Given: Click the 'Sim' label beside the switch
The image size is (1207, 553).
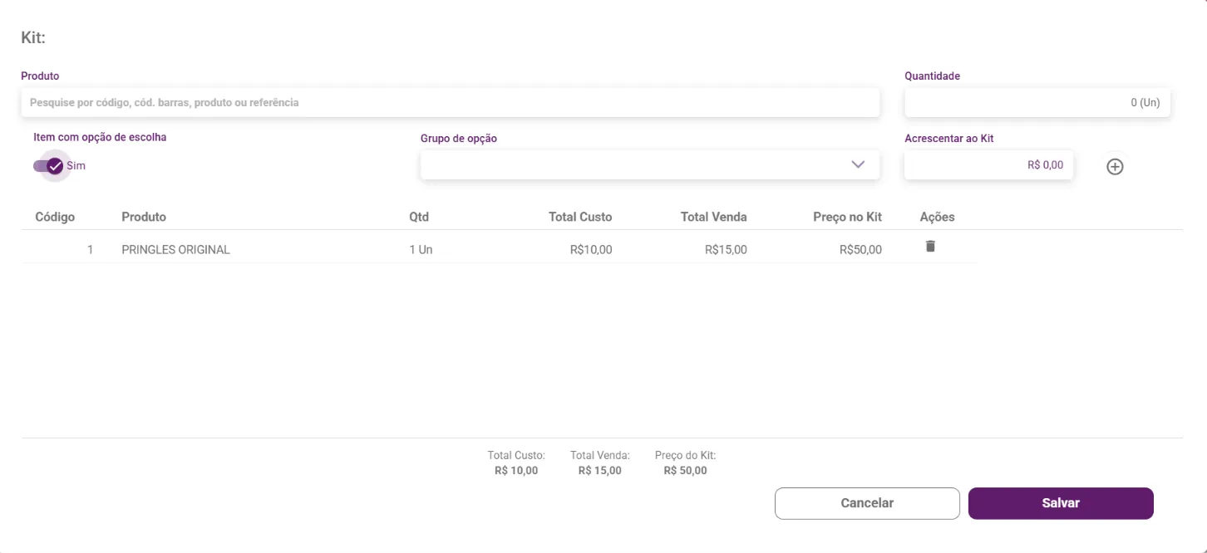Looking at the screenshot, I should tap(76, 166).
